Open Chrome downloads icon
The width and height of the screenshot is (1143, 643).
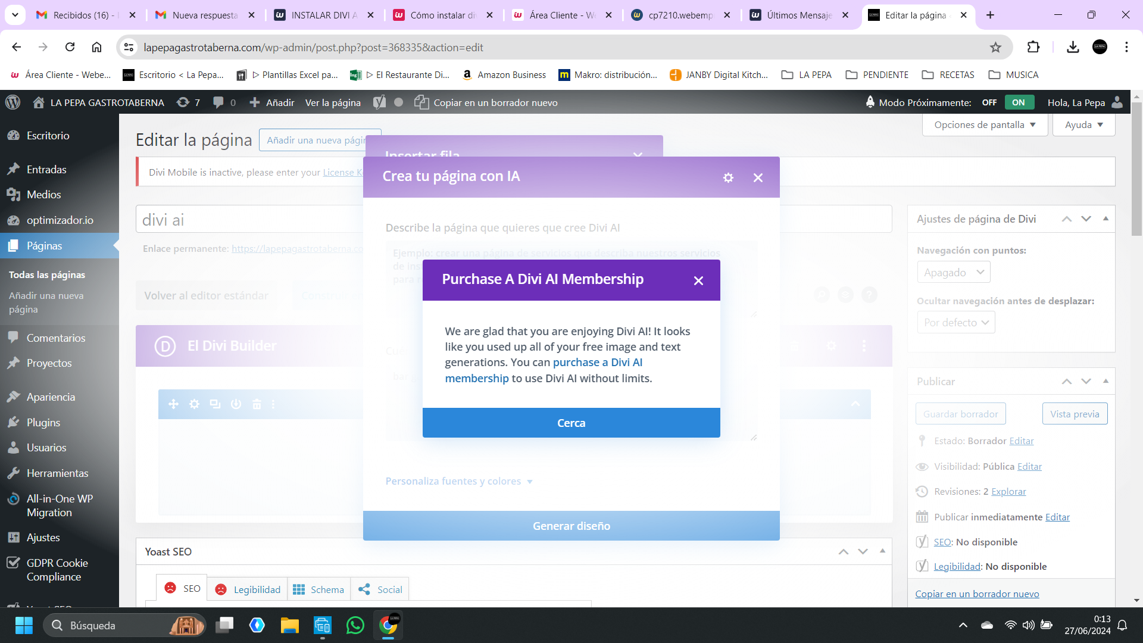[1073, 47]
